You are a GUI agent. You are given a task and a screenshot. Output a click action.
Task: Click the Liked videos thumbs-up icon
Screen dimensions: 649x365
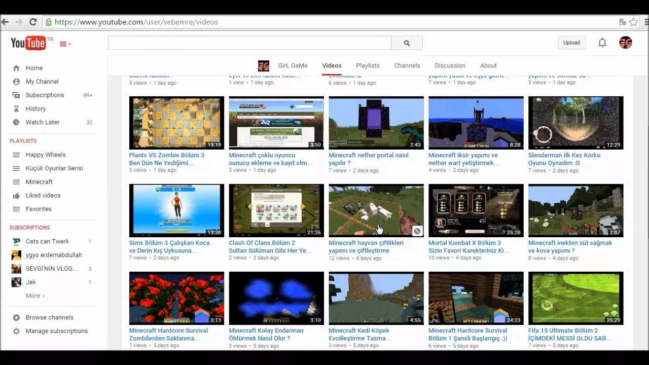point(16,195)
